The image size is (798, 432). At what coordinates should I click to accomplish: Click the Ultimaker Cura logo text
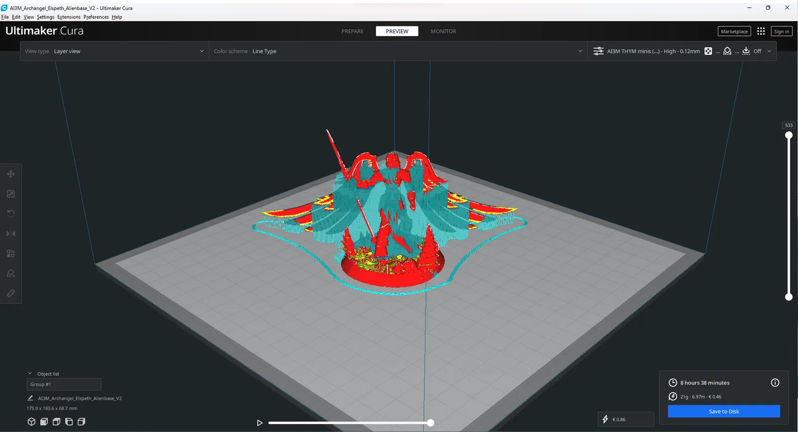(x=44, y=31)
